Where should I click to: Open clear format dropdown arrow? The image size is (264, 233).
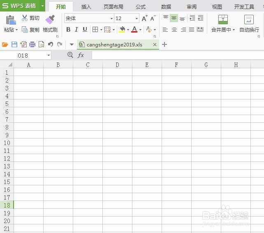(155, 30)
